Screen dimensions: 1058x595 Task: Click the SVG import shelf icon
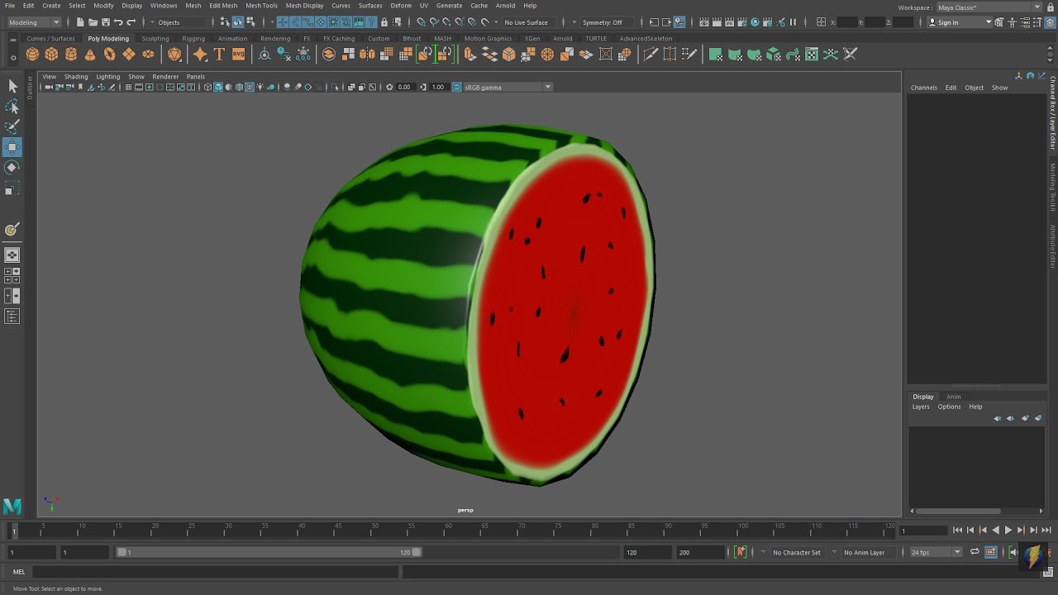coord(238,55)
